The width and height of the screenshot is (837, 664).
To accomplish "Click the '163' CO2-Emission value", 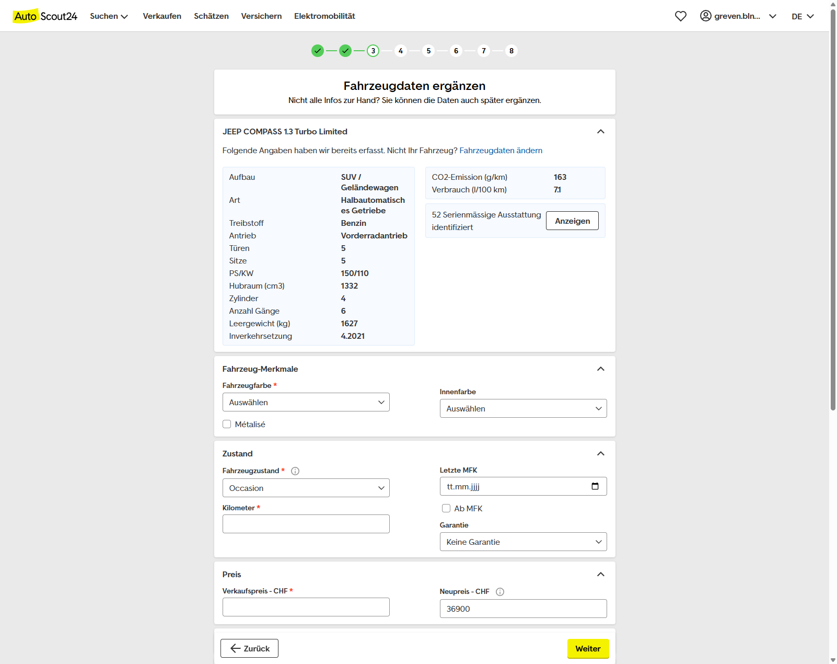I will [560, 177].
